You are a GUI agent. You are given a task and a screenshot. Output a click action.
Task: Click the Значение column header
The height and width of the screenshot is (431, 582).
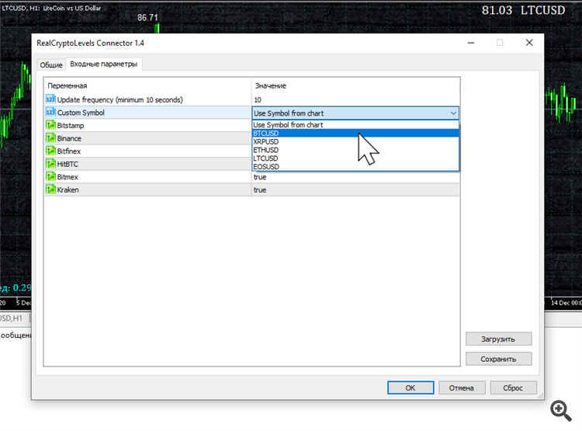tap(271, 86)
